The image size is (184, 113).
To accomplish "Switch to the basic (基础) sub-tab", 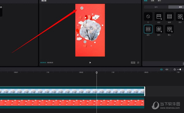I will (x=156, y=7).
